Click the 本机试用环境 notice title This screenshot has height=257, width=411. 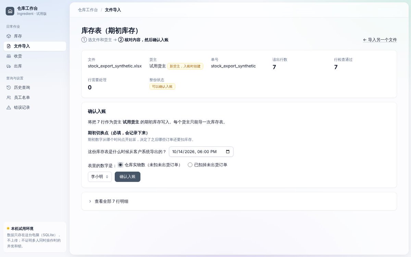22,229
